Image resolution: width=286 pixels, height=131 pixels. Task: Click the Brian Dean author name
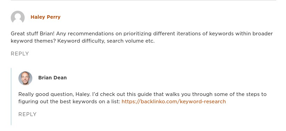click(52, 78)
